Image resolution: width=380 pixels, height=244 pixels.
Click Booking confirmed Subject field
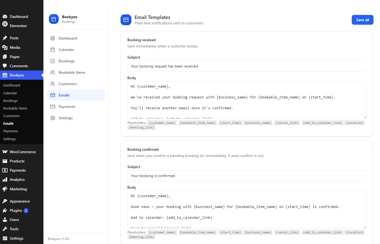(247, 176)
